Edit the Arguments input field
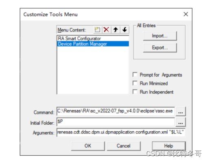The height and width of the screenshot is (161, 208). pyautogui.click(x=121, y=132)
